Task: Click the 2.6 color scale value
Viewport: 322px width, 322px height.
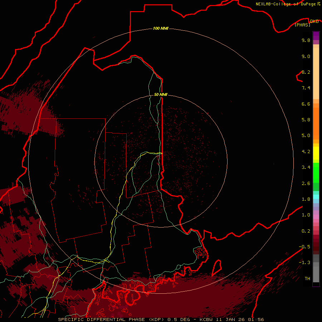Action: coord(306,184)
